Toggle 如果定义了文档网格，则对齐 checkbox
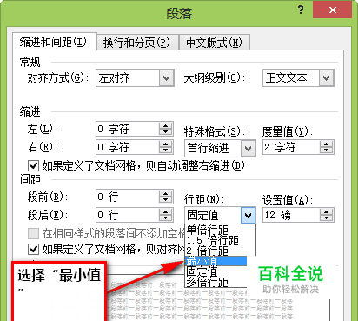Screen dimensions: 358x321 tap(33, 249)
